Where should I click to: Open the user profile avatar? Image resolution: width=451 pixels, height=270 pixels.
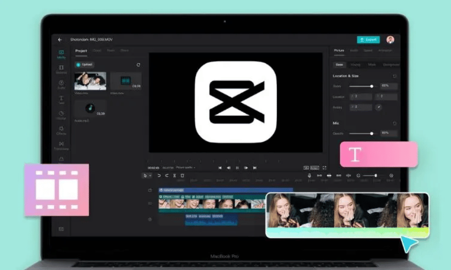390,40
